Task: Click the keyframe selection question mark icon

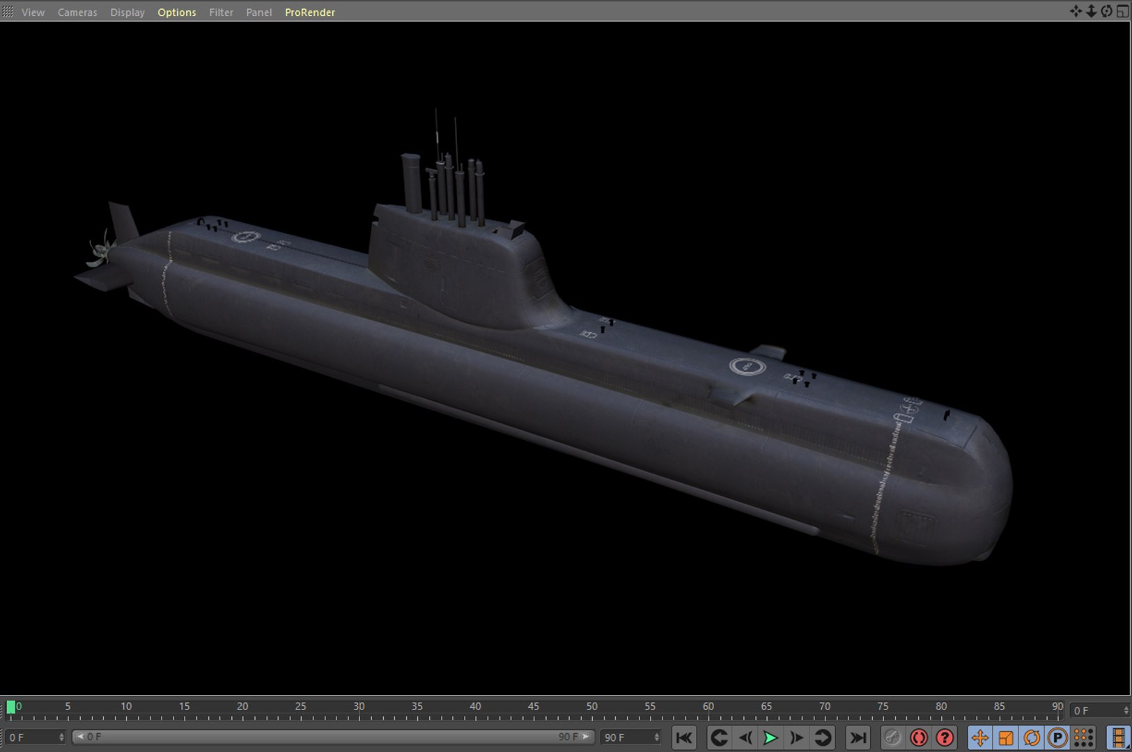Action: 945,737
